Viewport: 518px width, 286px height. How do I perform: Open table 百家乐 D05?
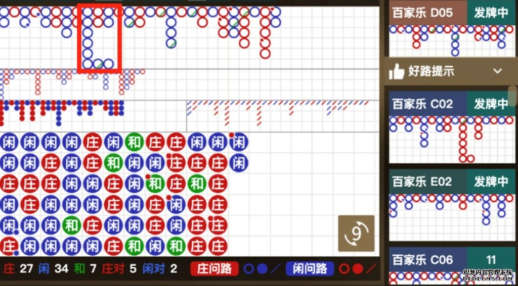(x=428, y=13)
